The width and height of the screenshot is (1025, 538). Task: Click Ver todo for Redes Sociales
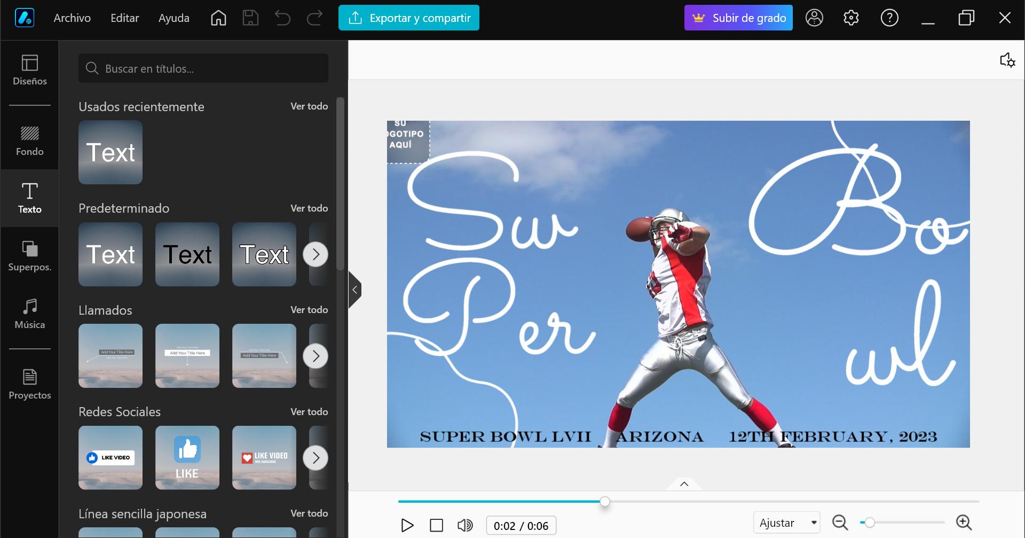point(309,412)
